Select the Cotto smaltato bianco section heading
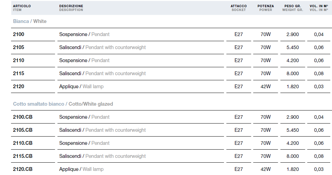This screenshot has height=175, width=332. pyautogui.click(x=63, y=104)
